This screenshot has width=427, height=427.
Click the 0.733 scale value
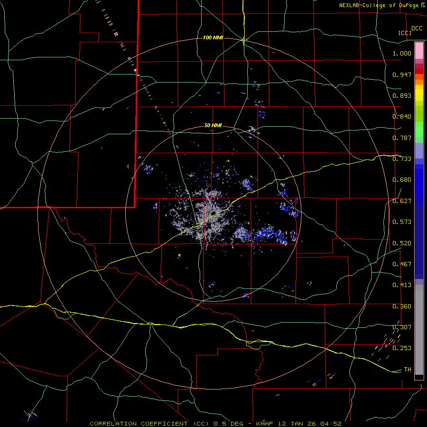coord(402,159)
